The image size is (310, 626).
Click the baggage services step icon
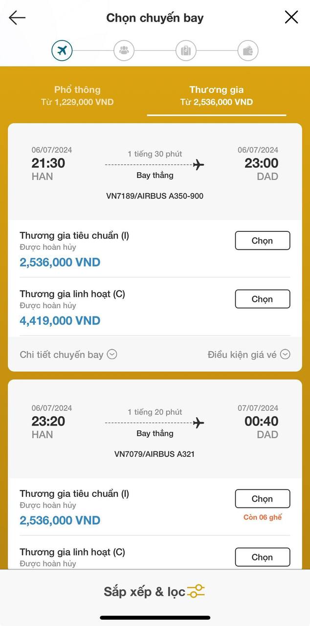186,50
